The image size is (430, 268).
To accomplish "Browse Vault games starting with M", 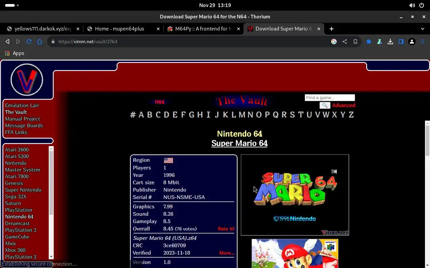I will [x=242, y=115].
